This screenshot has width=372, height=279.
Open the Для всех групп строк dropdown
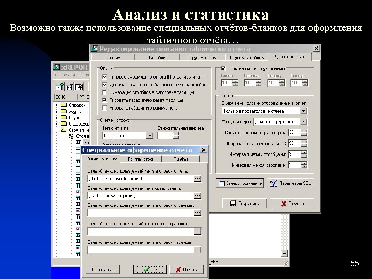[303, 122]
